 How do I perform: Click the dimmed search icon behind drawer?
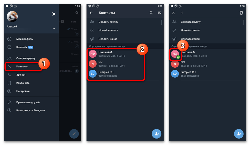(x=77, y=13)
